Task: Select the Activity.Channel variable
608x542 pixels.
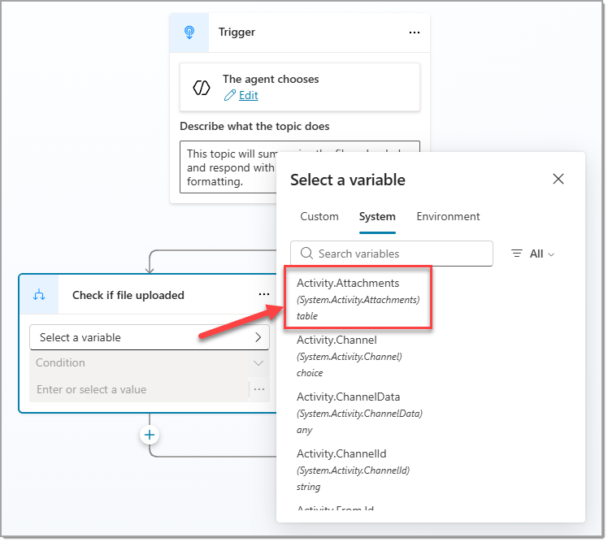Action: click(x=350, y=357)
